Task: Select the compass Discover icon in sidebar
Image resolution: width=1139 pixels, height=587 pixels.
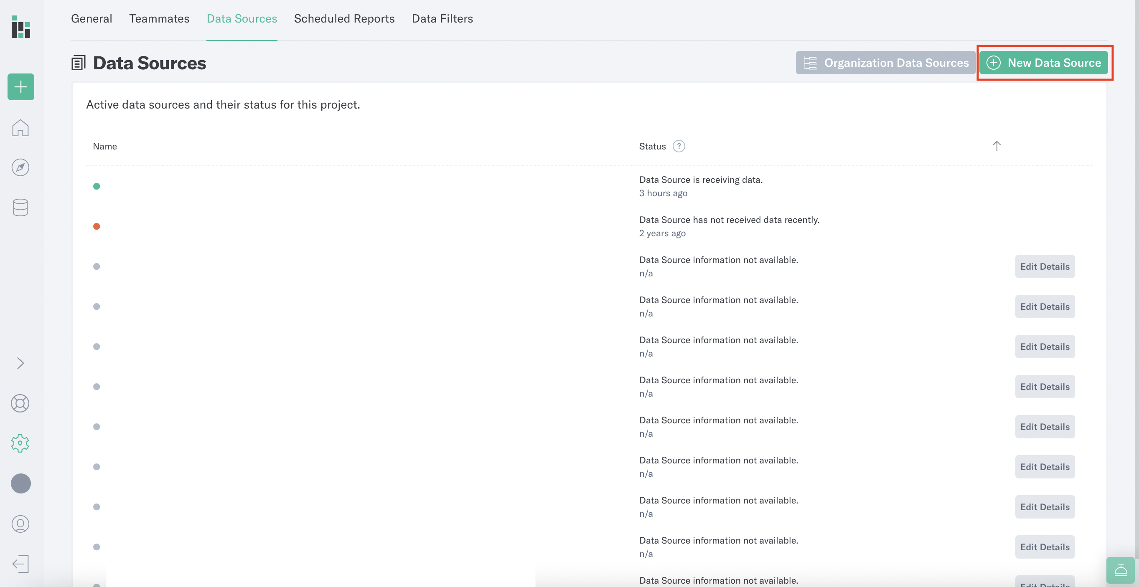Action: pos(20,167)
